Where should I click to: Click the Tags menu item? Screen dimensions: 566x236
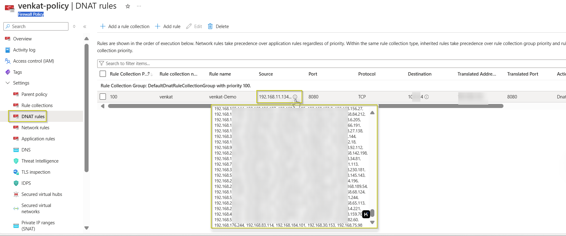click(x=17, y=72)
